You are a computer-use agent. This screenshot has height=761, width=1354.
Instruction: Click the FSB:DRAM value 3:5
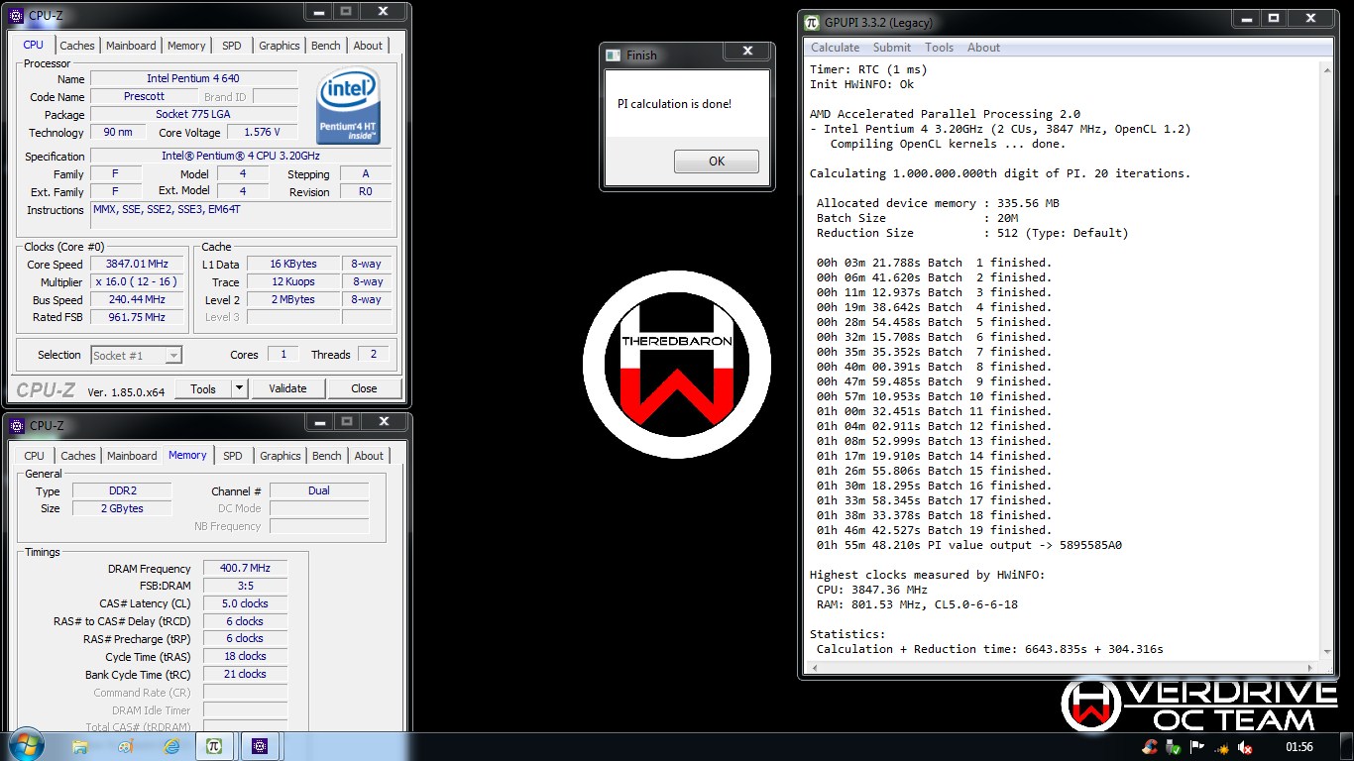click(x=245, y=587)
